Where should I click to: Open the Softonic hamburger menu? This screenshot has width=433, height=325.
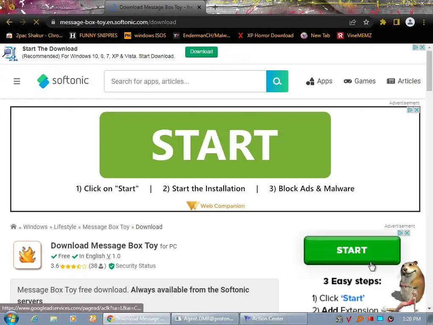point(17,81)
